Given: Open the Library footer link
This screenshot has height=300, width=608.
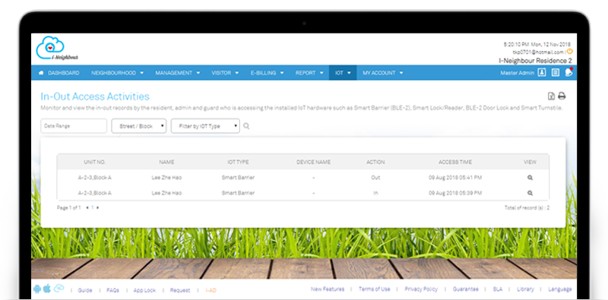Looking at the screenshot, I should pos(525,289).
